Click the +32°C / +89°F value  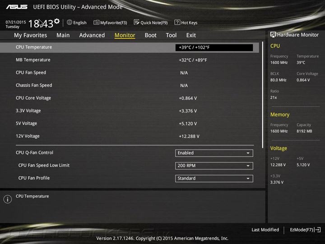pyautogui.click(x=193, y=60)
